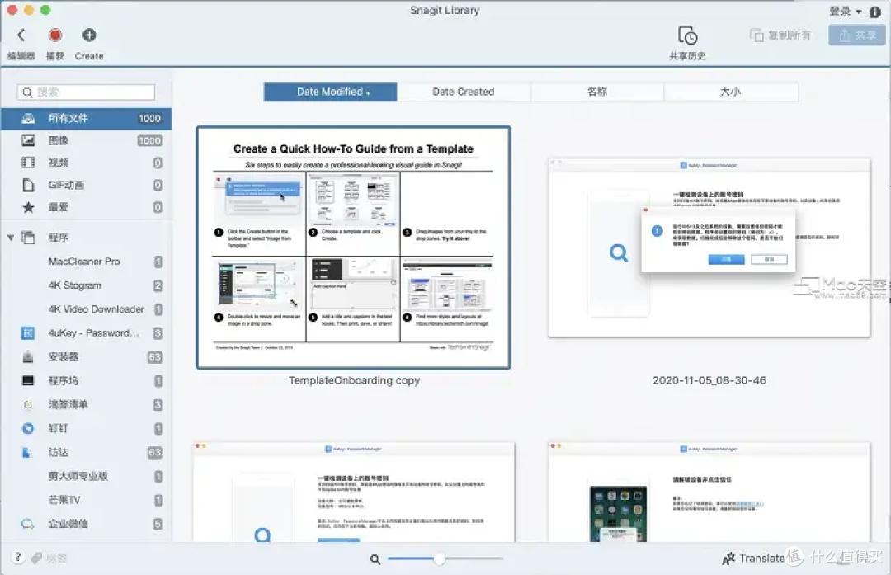Filter by 4K Stogram
891x575 pixels.
pyautogui.click(x=87, y=285)
